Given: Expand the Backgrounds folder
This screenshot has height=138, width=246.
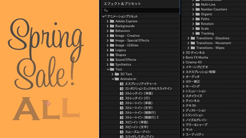Looking at the screenshot, I should [108, 26].
